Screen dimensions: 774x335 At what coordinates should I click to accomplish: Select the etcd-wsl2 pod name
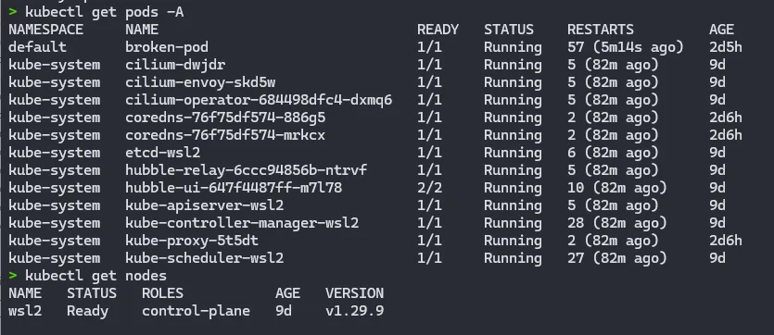click(162, 153)
